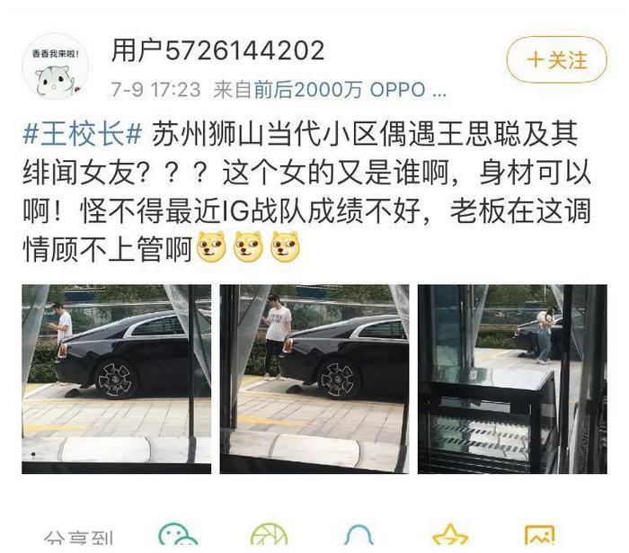View second photo of man in white shirt
The width and height of the screenshot is (629, 553).
tap(314, 379)
